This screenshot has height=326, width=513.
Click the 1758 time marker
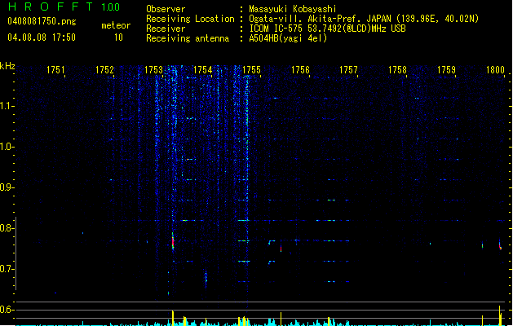[x=397, y=70]
